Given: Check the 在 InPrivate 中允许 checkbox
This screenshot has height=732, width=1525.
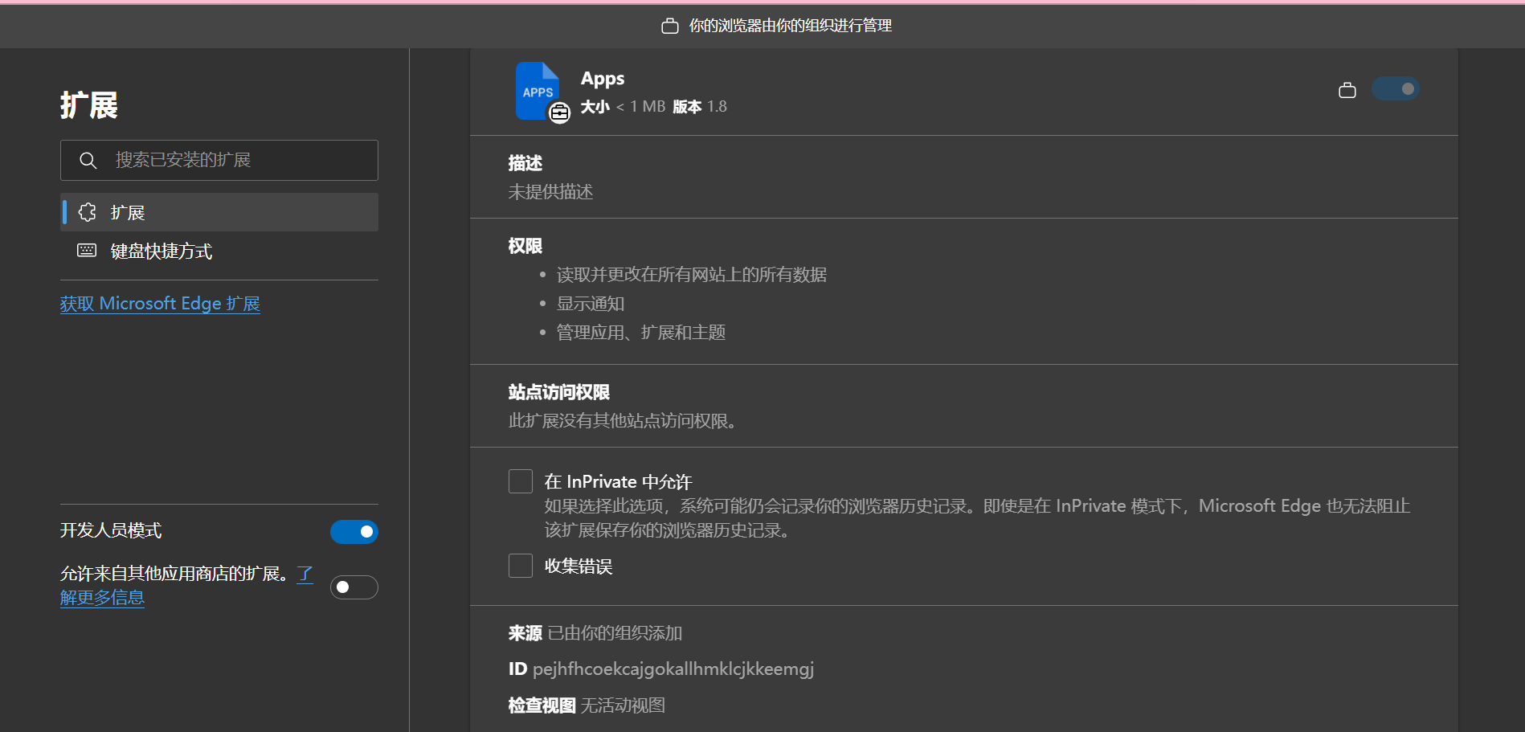Looking at the screenshot, I should click(521, 481).
